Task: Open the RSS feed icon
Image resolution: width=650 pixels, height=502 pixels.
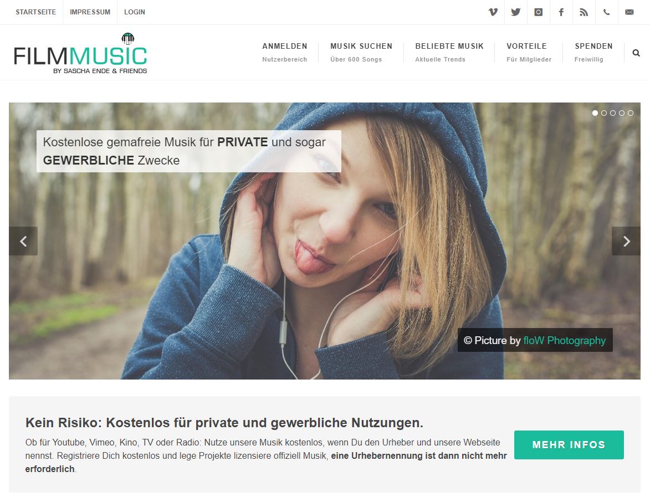Action: coord(584,12)
